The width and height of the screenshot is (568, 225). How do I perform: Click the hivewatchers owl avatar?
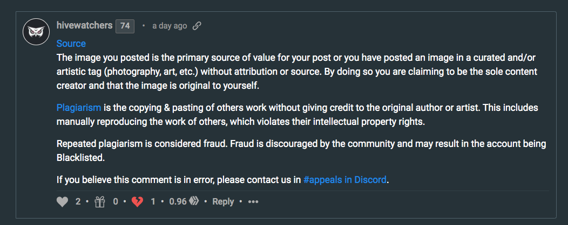tap(36, 32)
